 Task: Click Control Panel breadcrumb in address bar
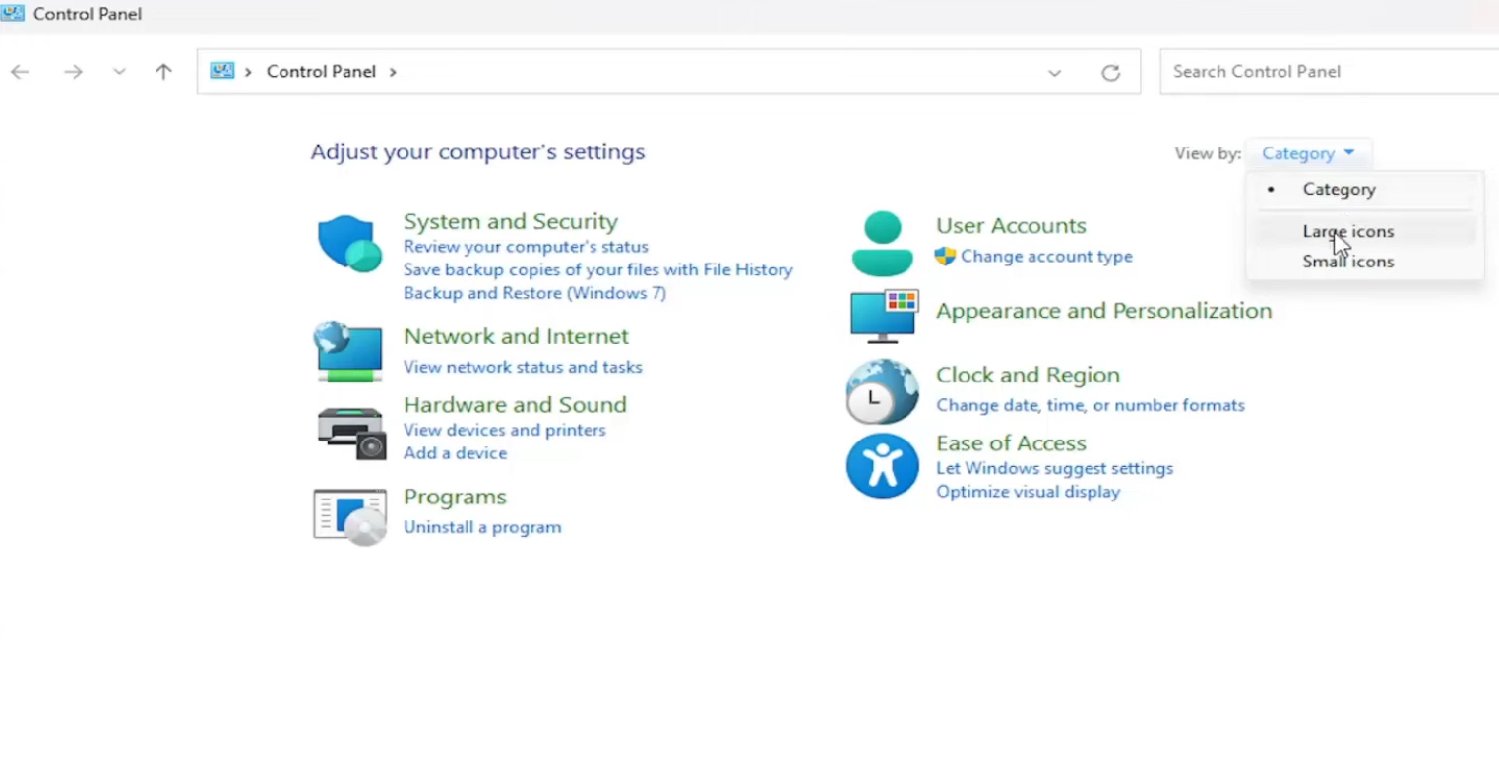(321, 72)
